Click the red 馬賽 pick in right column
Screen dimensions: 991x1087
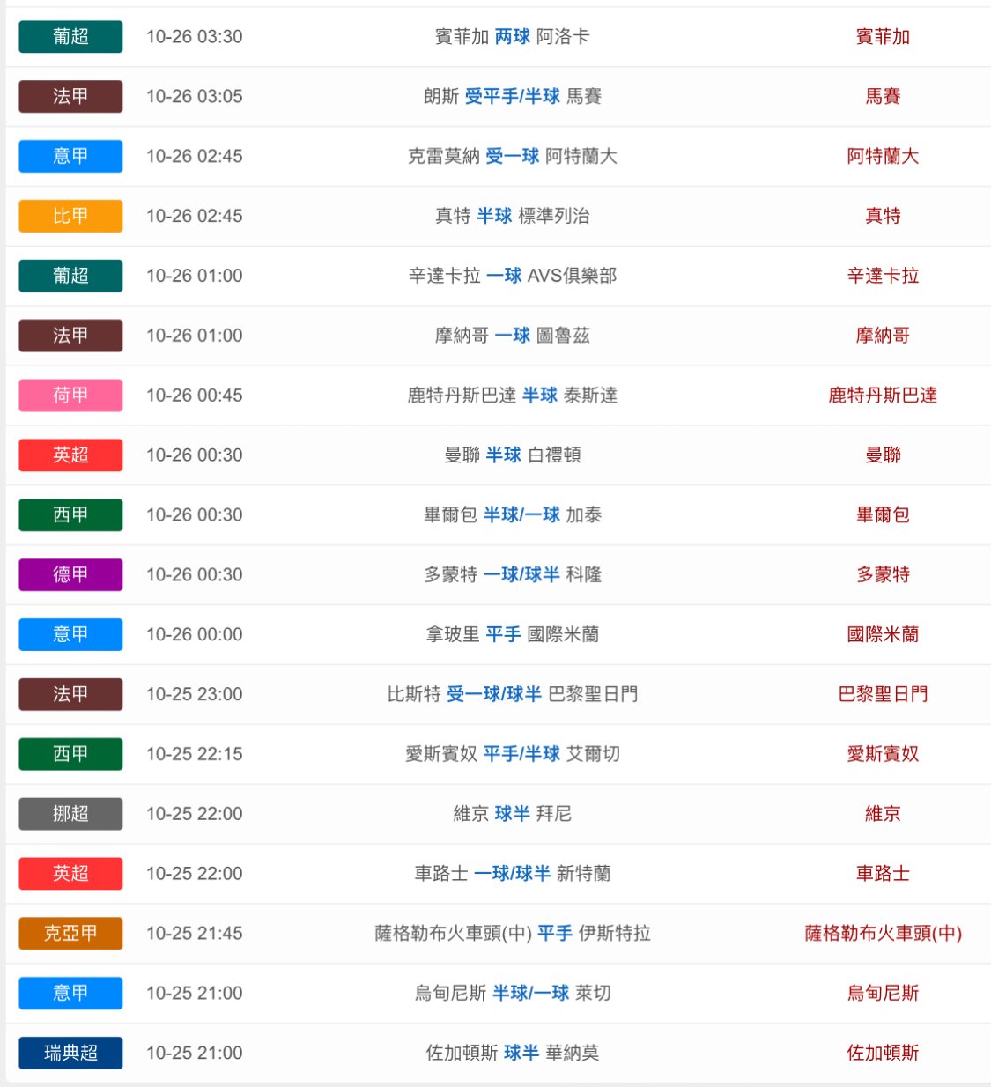click(883, 97)
